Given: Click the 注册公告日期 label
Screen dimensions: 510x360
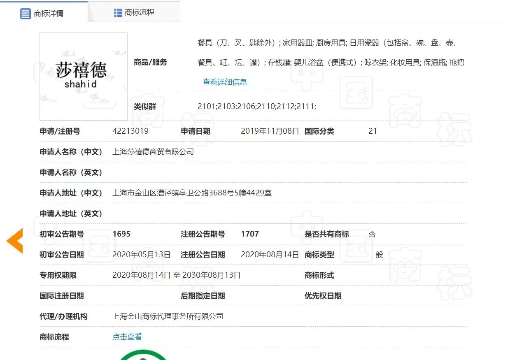Looking at the screenshot, I should coord(203,255).
